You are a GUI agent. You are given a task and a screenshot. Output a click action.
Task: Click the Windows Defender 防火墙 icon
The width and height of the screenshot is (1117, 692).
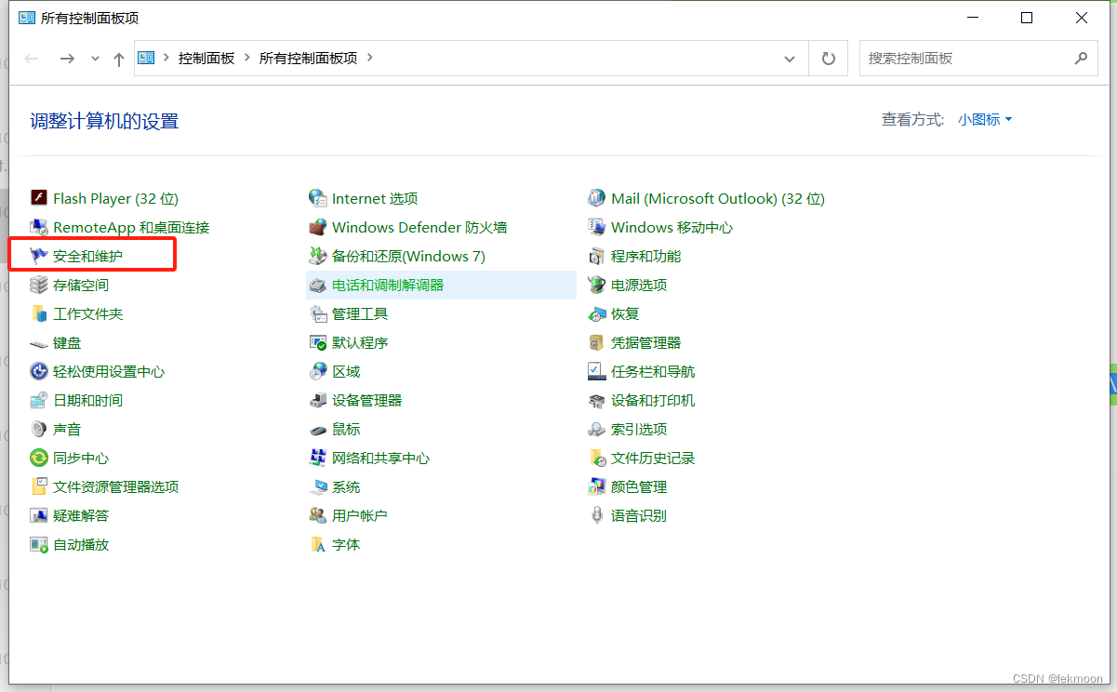(x=317, y=227)
